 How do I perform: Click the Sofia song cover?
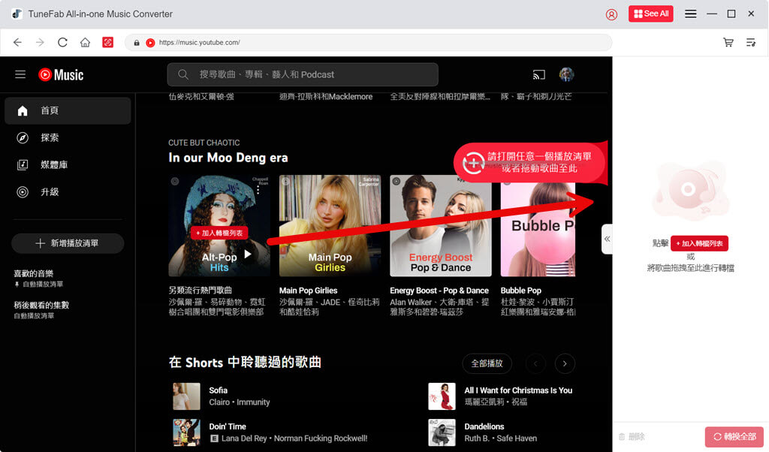pos(186,396)
